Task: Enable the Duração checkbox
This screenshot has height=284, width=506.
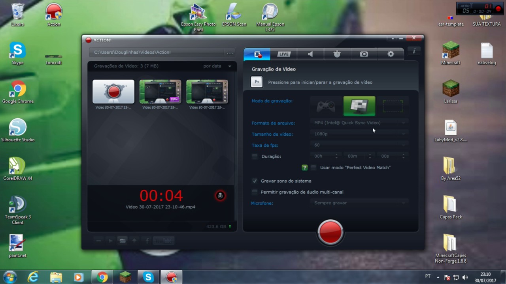Action: [x=255, y=157]
